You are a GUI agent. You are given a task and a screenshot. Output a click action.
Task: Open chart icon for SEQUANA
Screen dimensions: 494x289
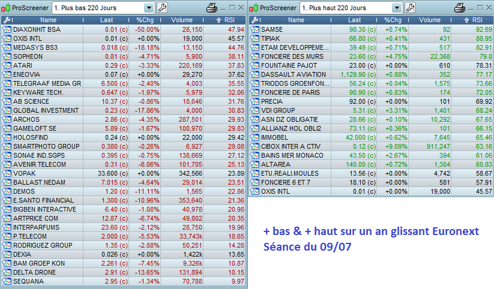[7, 281]
